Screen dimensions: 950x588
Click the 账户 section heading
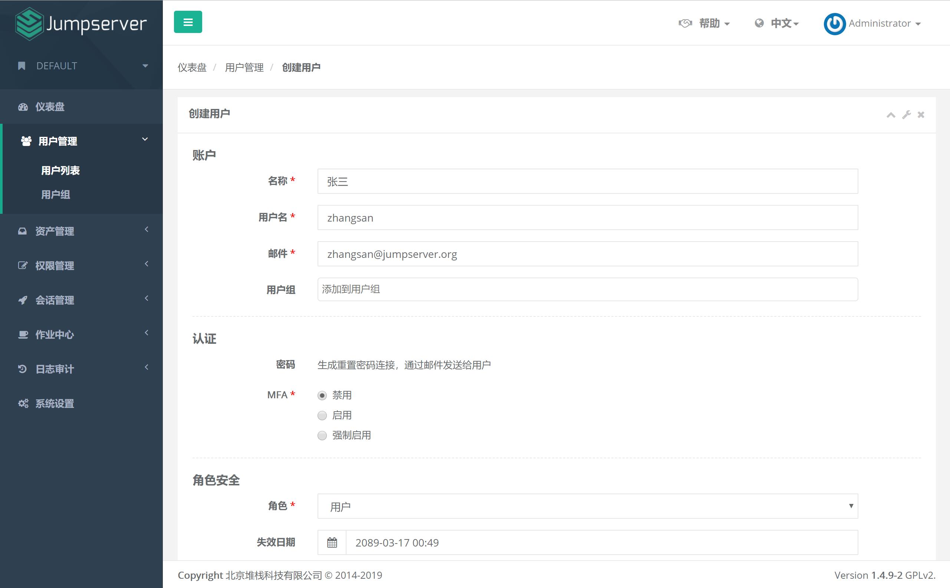coord(204,156)
